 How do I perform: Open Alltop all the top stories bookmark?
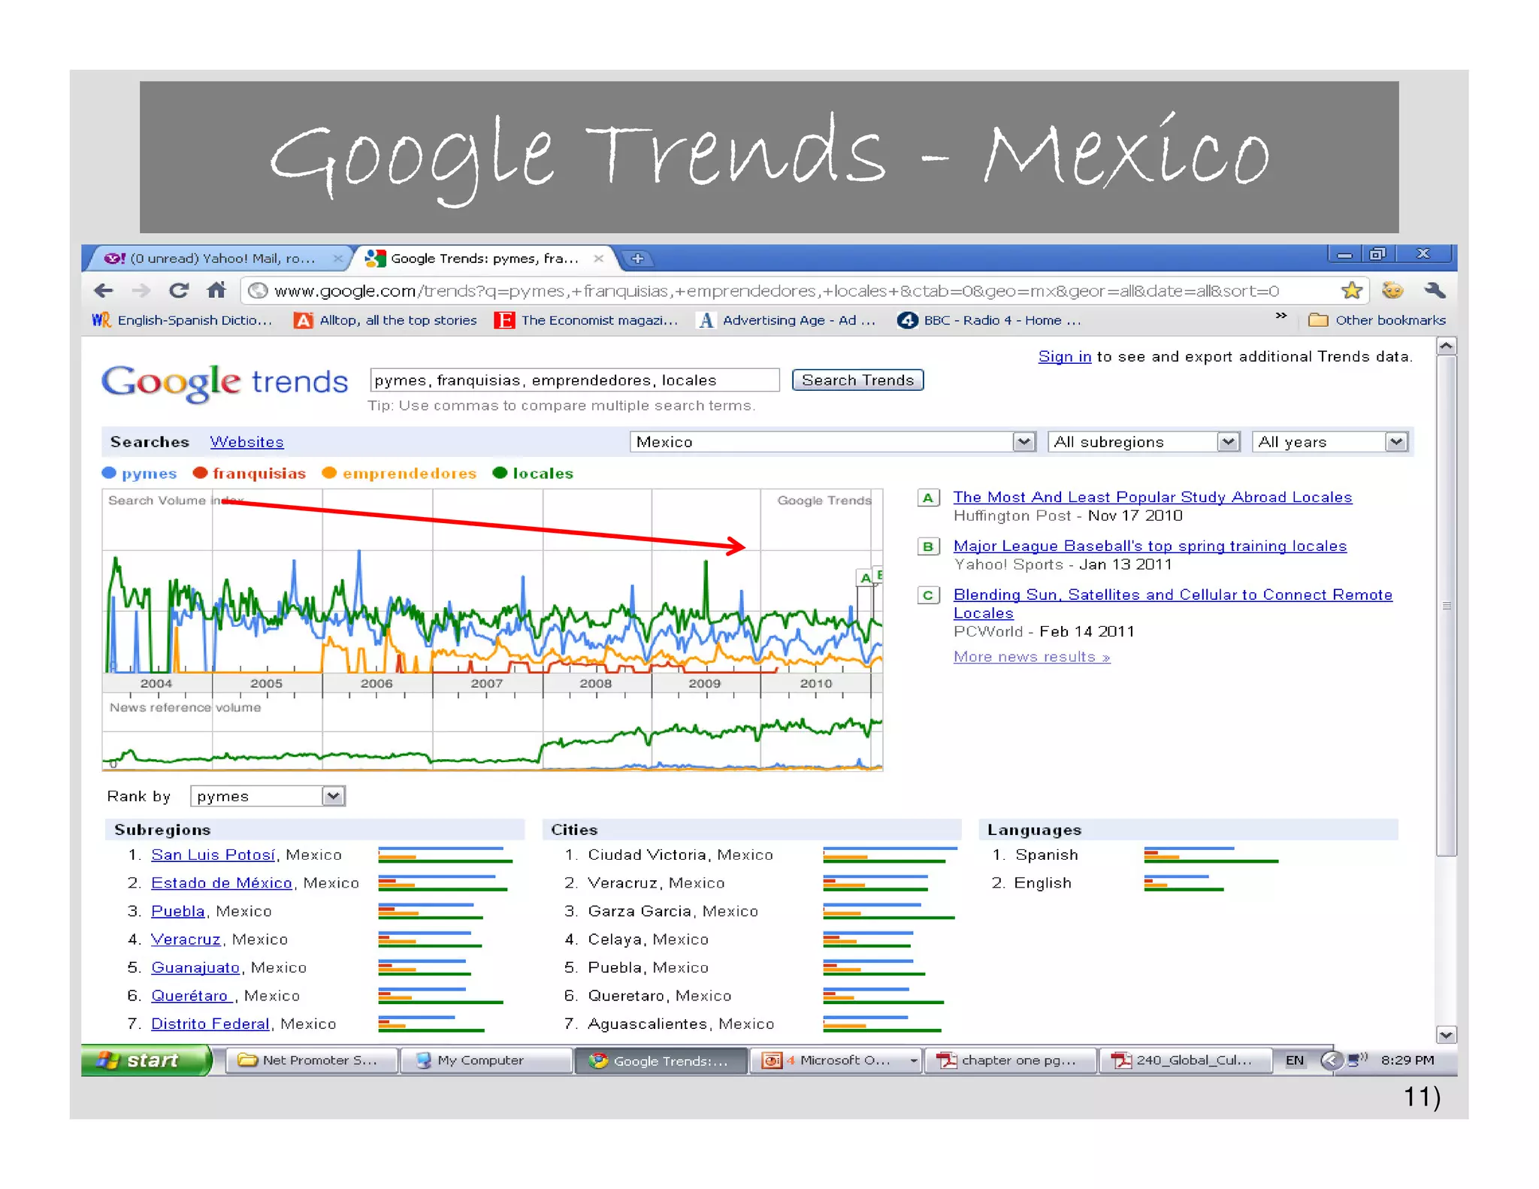(386, 320)
